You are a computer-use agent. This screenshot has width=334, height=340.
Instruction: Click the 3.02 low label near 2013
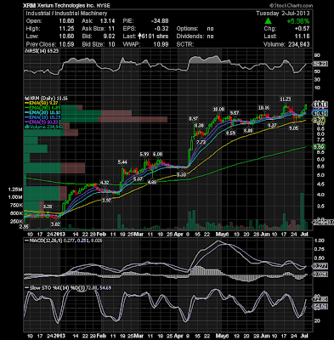point(55,224)
